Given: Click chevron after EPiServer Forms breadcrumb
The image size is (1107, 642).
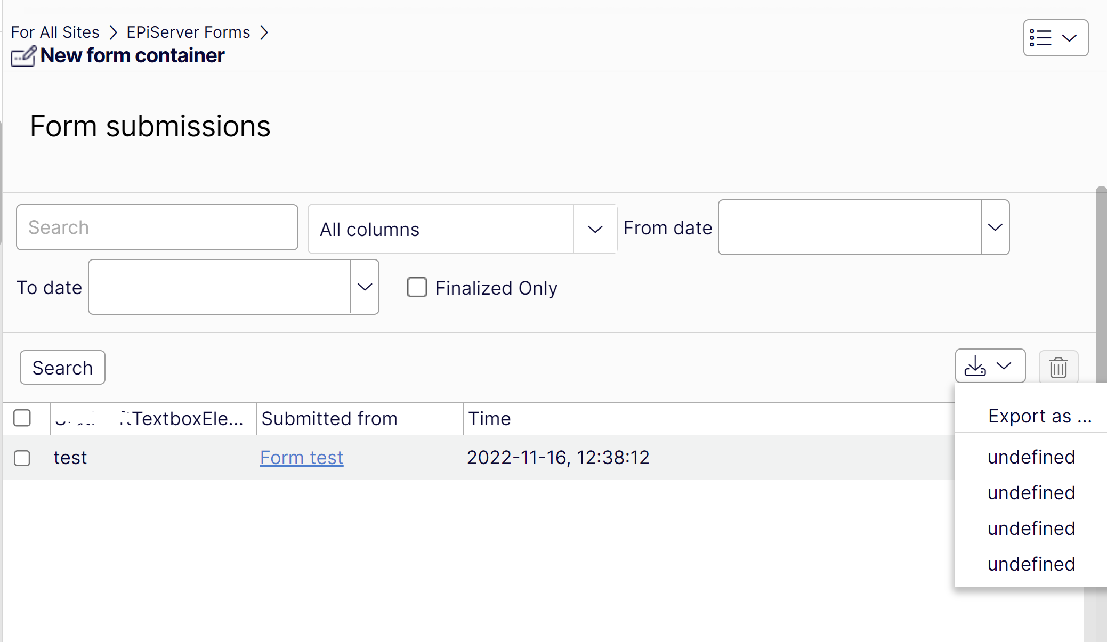Looking at the screenshot, I should [264, 32].
